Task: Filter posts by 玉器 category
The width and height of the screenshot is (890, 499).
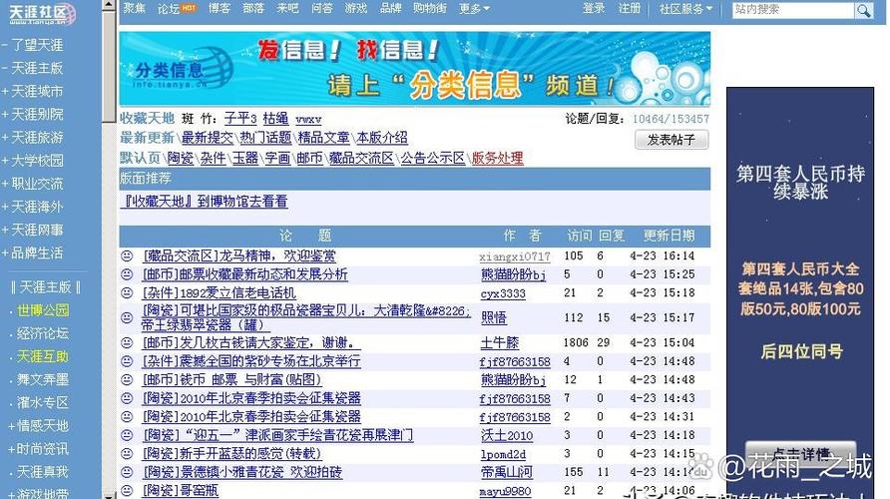Action: (245, 158)
